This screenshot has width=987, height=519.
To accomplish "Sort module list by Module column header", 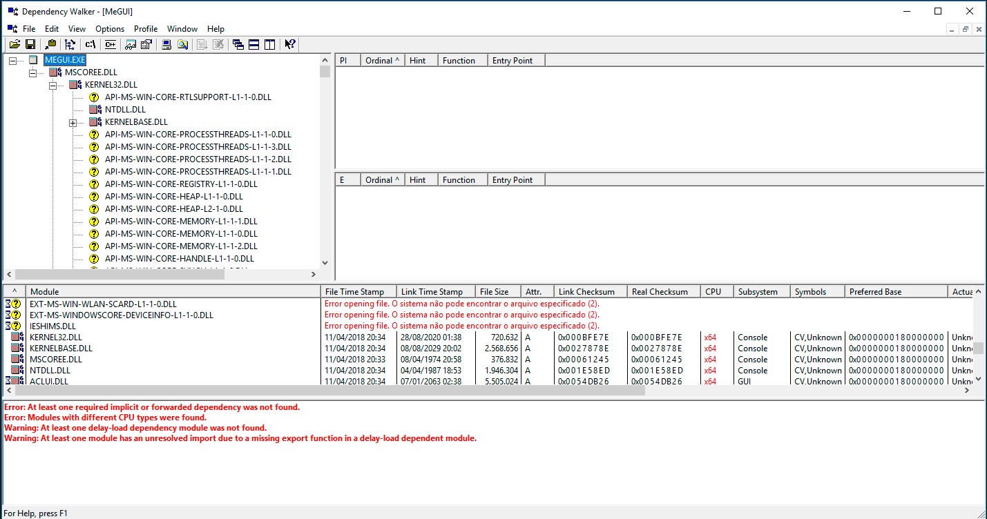I will tap(173, 291).
